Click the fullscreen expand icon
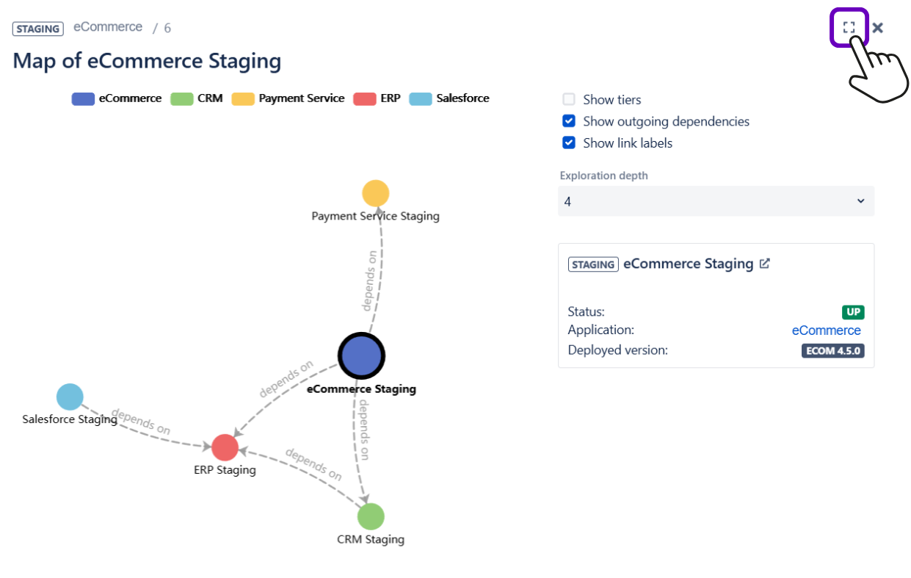911x578 pixels. pyautogui.click(x=849, y=28)
